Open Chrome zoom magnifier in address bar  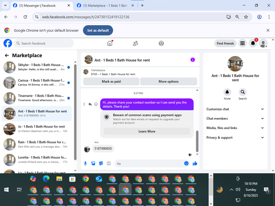237,17
